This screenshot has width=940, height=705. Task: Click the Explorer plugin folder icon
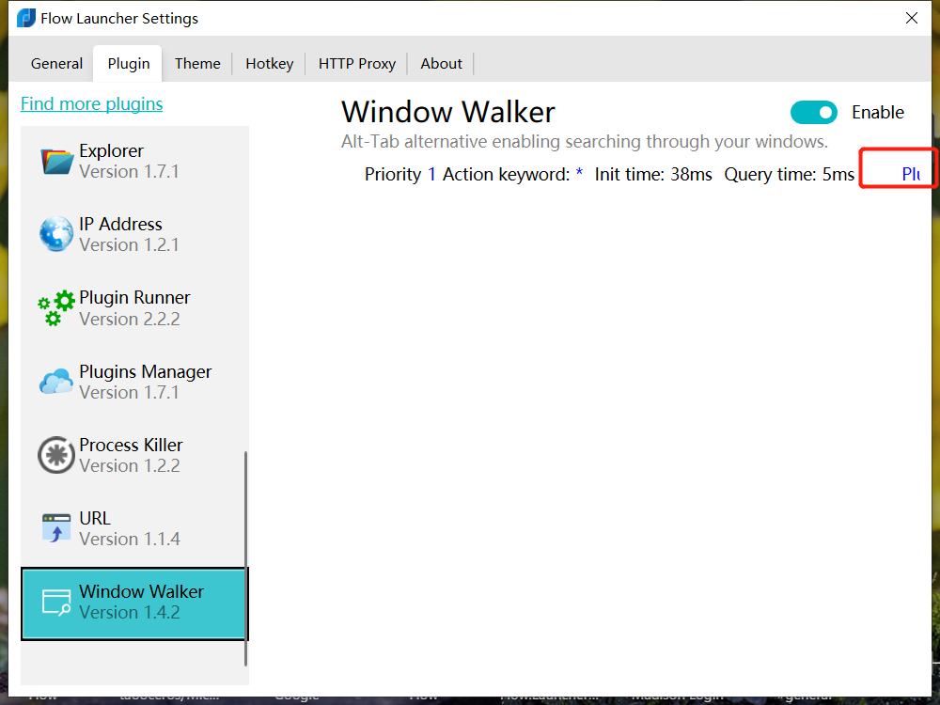(x=57, y=162)
